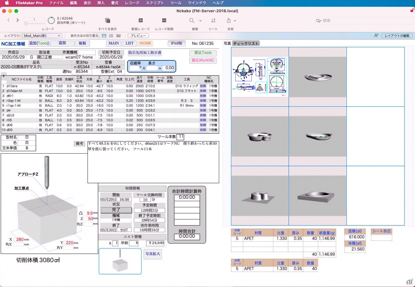415x287 pixels.
Task: Click the プレビュー button
Action: [138, 36]
